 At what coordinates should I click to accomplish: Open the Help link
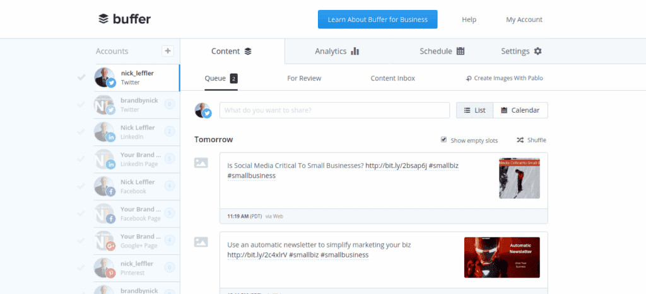coord(469,20)
